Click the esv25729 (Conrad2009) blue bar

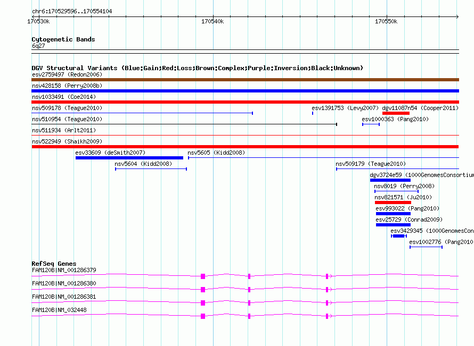tap(393, 225)
